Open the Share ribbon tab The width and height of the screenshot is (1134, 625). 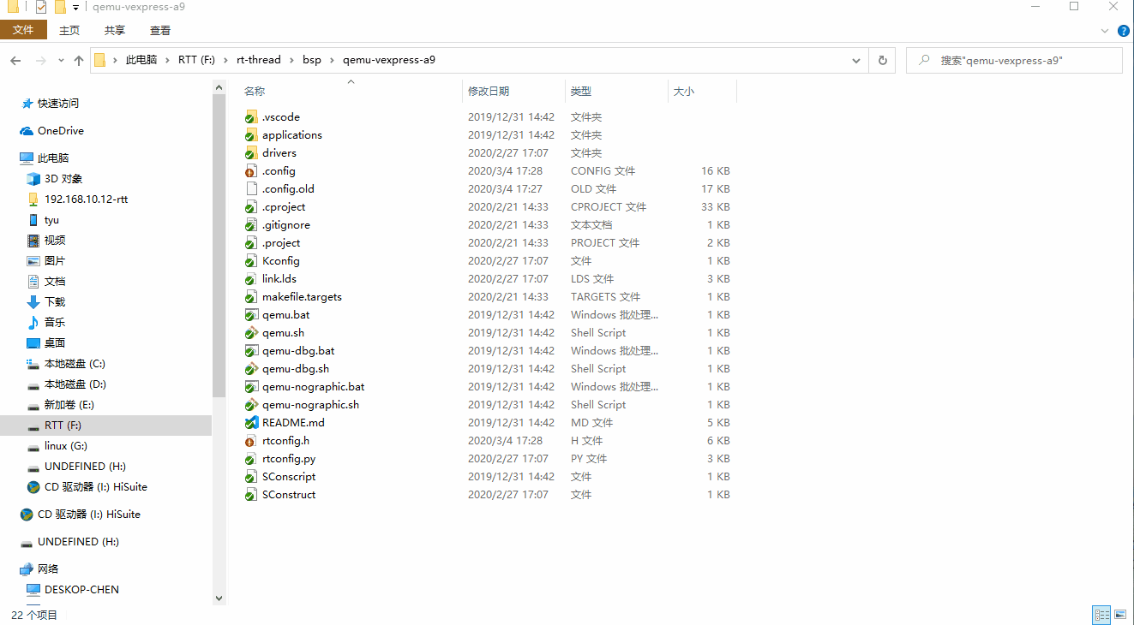tap(115, 30)
